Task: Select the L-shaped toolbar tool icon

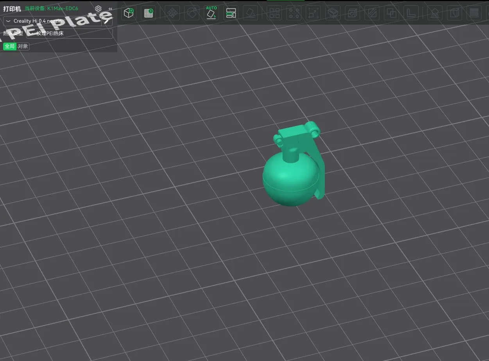Action: [411, 13]
